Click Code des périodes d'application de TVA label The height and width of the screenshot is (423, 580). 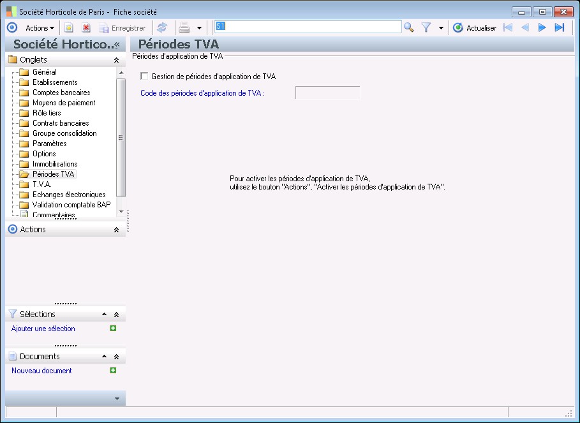pyautogui.click(x=202, y=93)
